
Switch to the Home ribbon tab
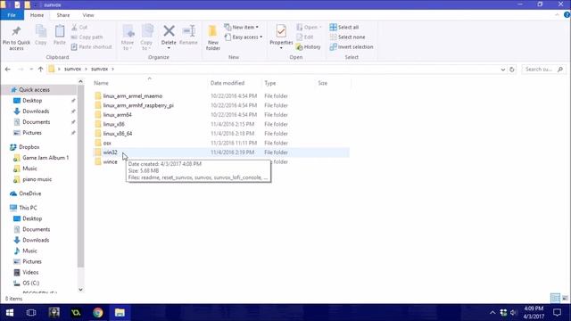(x=37, y=15)
